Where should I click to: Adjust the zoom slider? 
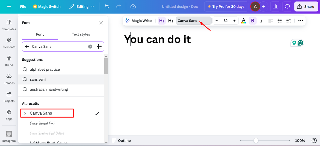(256, 141)
